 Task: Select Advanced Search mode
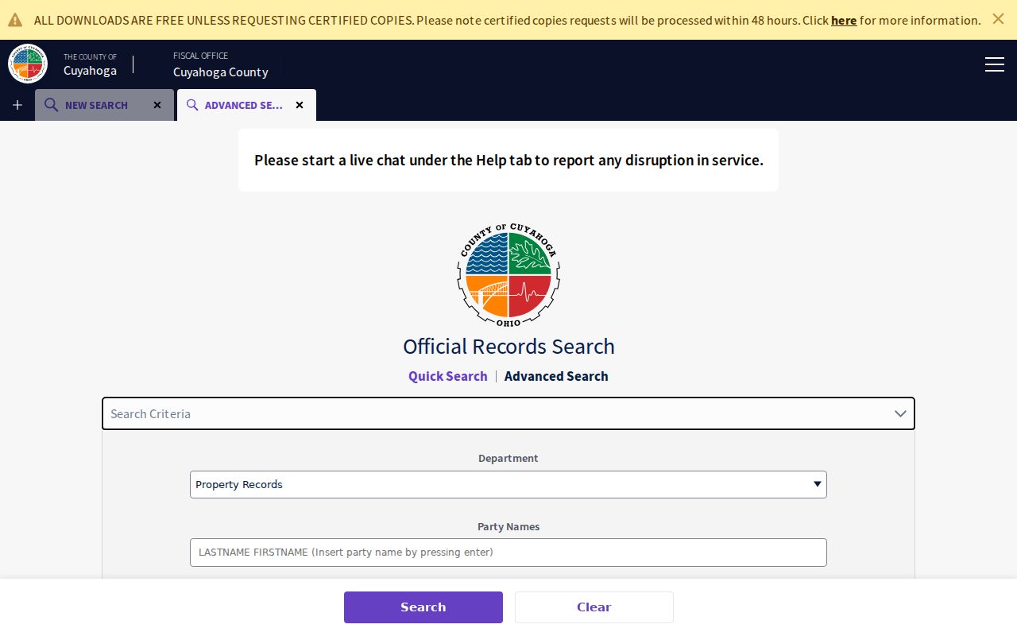556,376
